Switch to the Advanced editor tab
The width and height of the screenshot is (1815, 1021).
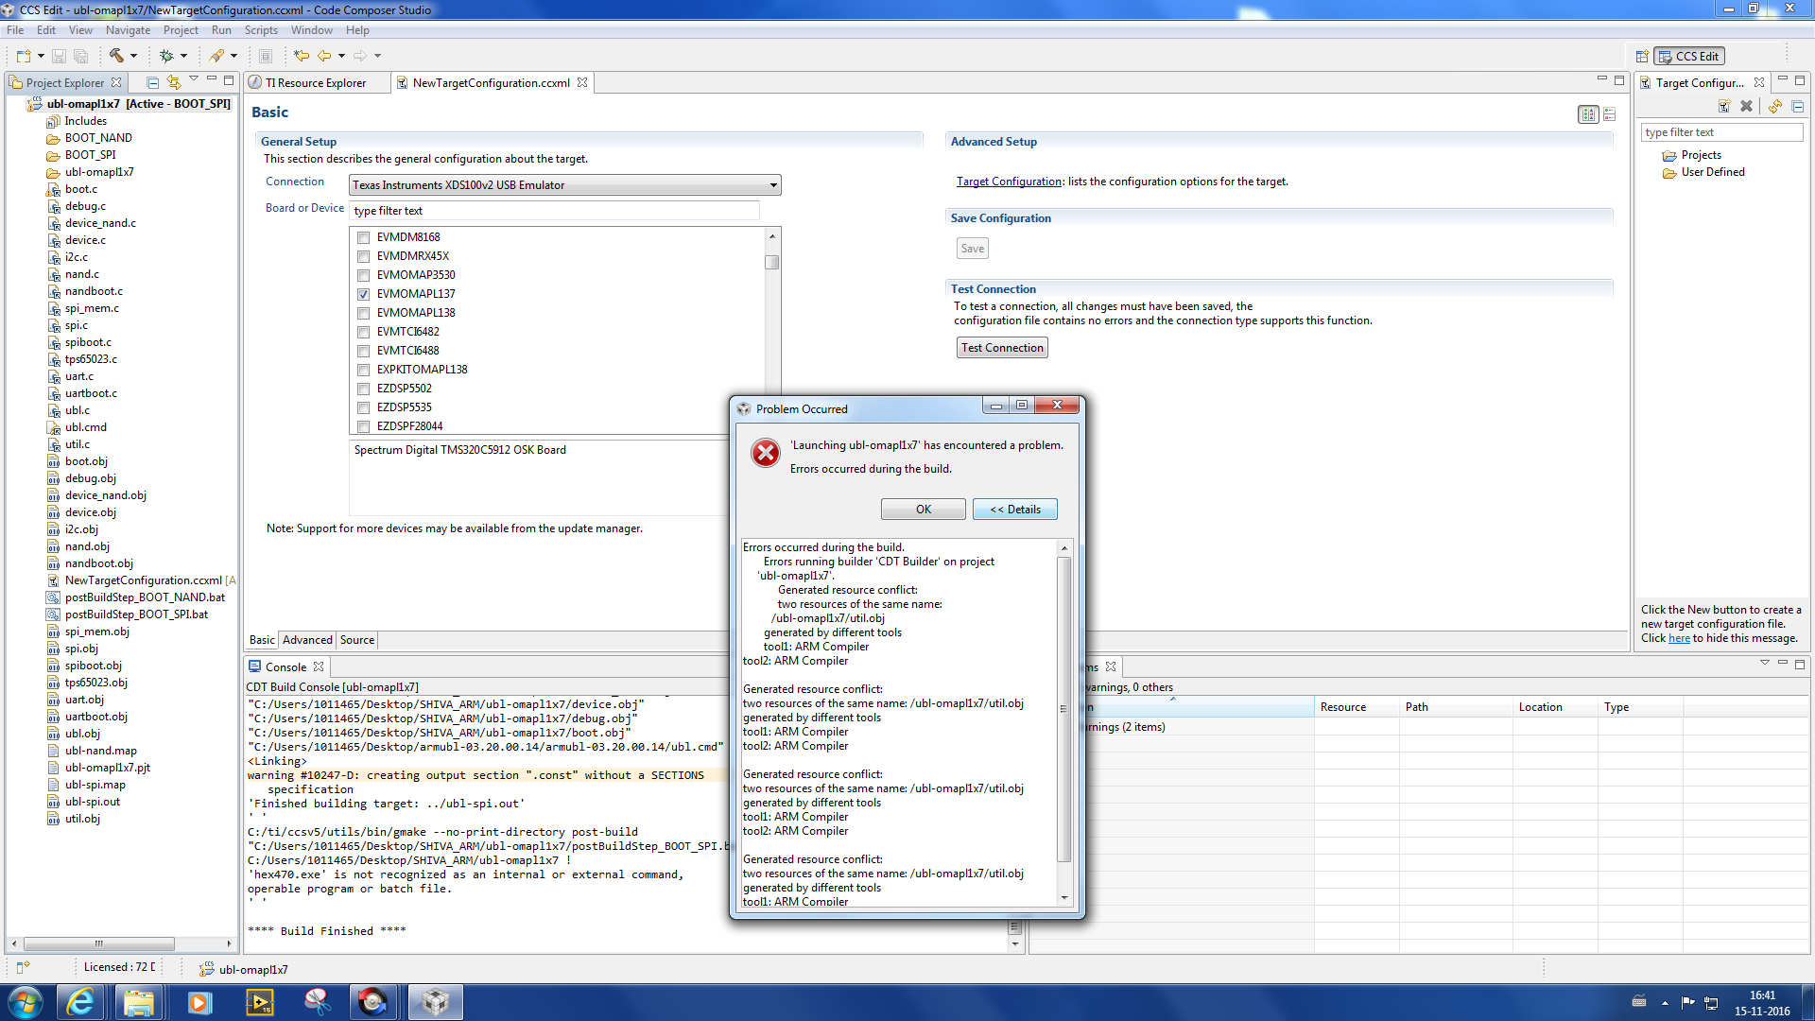click(x=307, y=640)
